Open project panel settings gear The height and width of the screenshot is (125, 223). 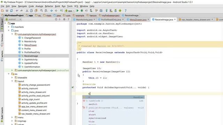click(x=65, y=19)
